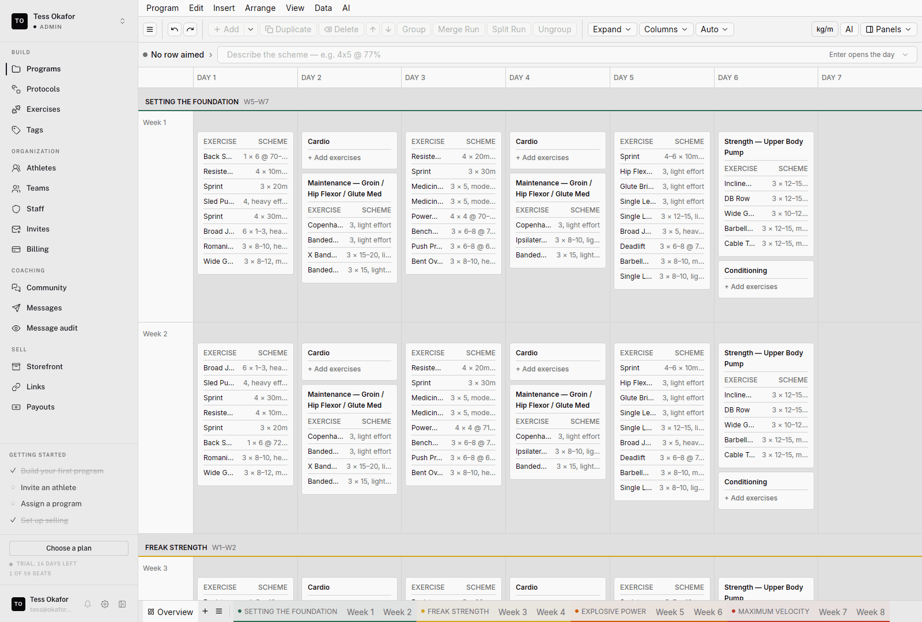Click the Add button
This screenshot has width=922, height=622.
pos(226,29)
